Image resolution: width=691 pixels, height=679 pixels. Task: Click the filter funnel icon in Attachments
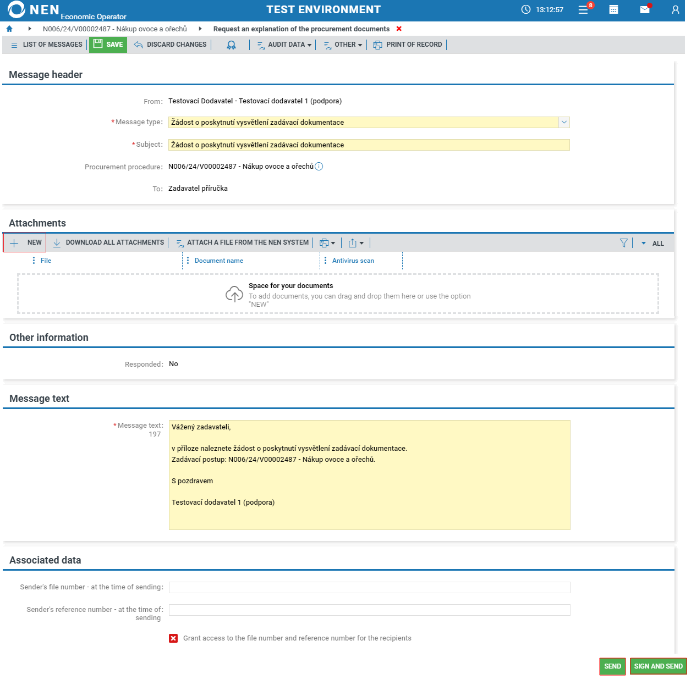[623, 243]
